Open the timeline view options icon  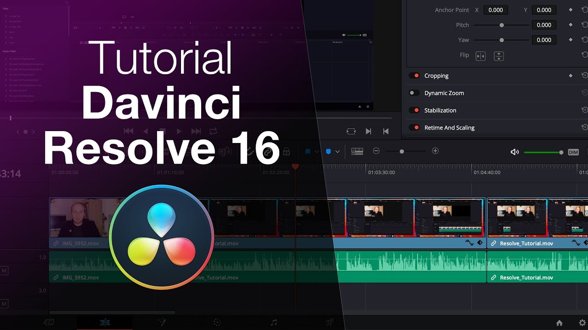[357, 151]
